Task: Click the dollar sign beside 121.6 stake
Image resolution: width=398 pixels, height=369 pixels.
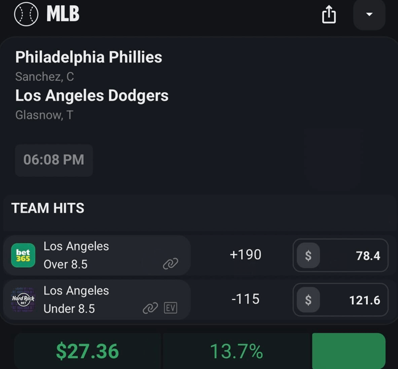Action: click(x=308, y=300)
